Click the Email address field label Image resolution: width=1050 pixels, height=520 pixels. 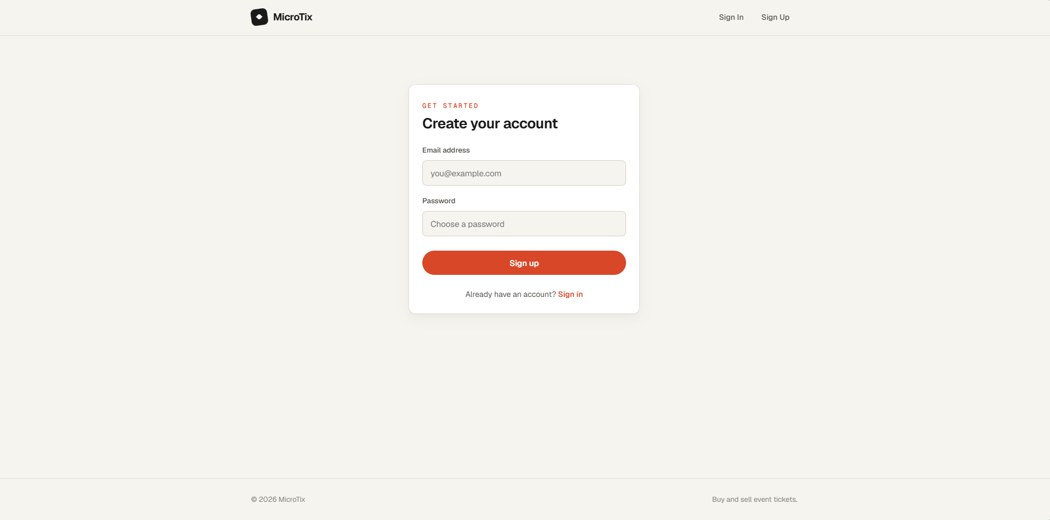(x=446, y=150)
